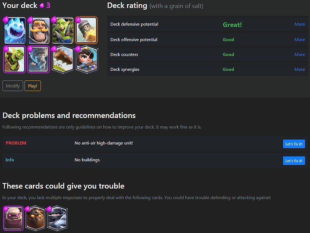Fix the no anti-air unit problem
The height and width of the screenshot is (233, 310).
tap(294, 144)
